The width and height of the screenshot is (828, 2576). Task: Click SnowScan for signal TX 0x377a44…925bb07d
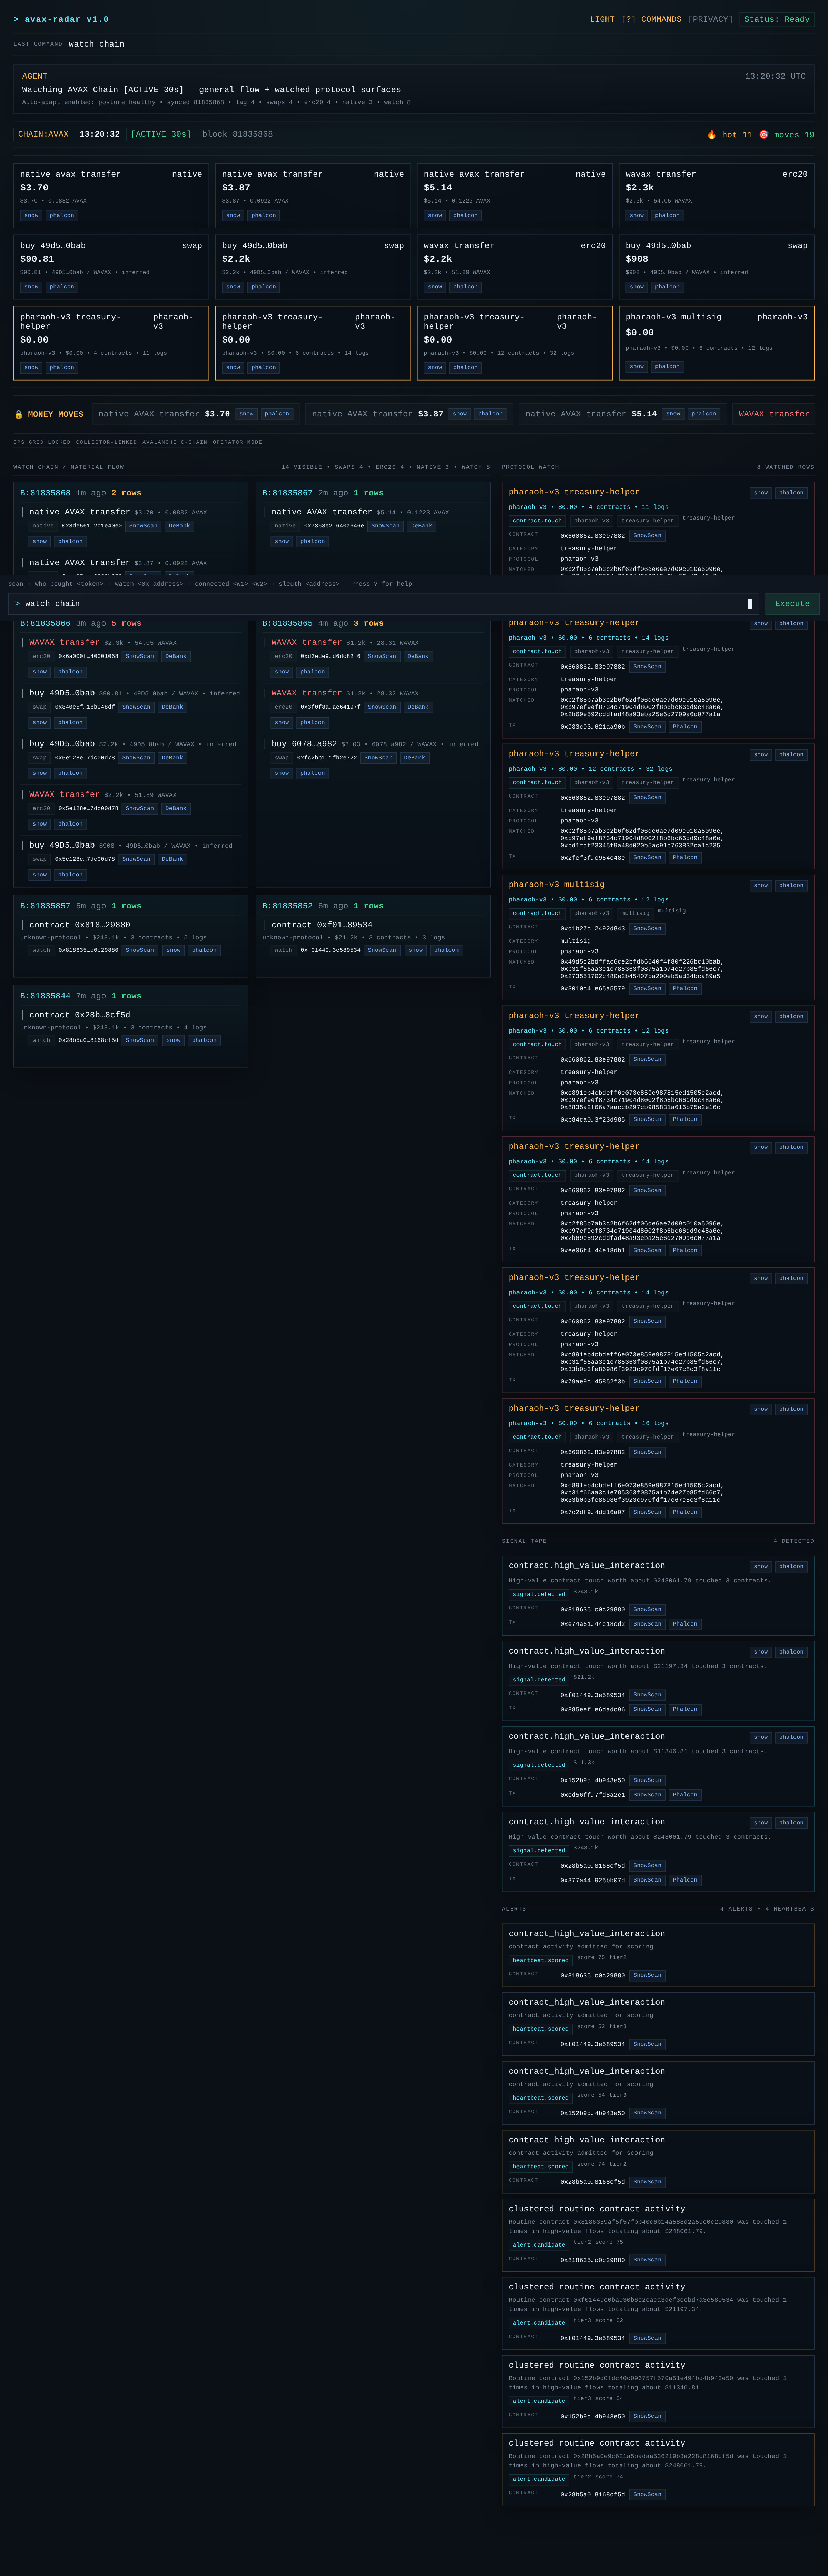pyautogui.click(x=647, y=1880)
